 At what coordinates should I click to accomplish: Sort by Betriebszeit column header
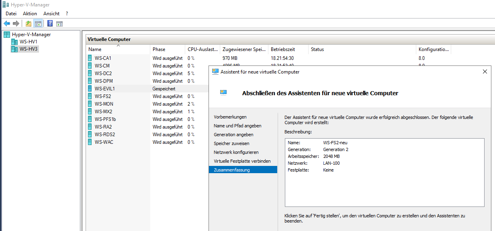[288, 49]
